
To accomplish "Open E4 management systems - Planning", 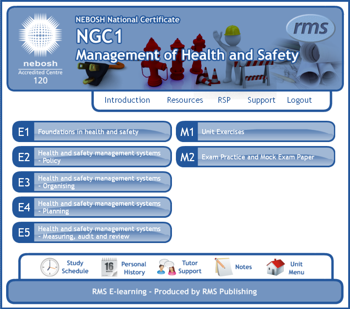I will tap(92, 207).
